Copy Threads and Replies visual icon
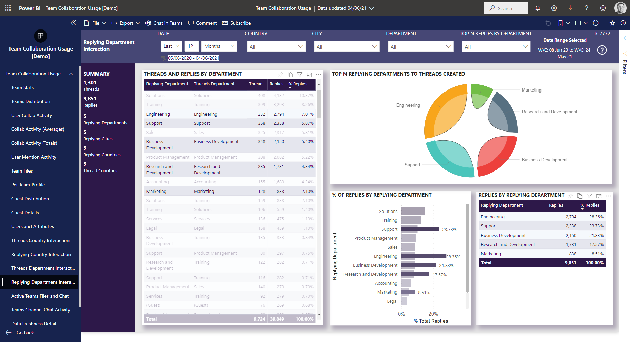The height and width of the screenshot is (342, 630). point(290,75)
